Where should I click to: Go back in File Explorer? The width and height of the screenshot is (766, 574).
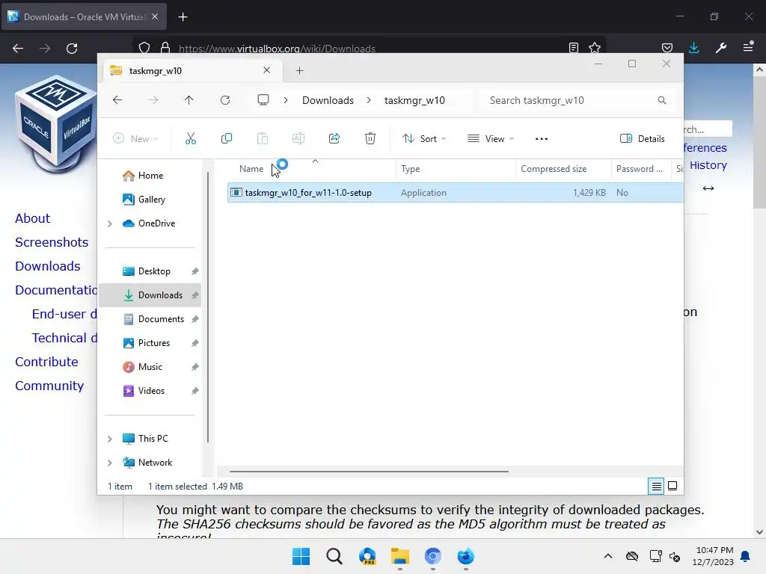[x=117, y=100]
